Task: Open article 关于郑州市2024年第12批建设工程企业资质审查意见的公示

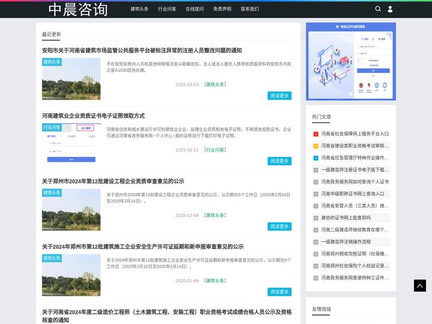Action: 113,181
